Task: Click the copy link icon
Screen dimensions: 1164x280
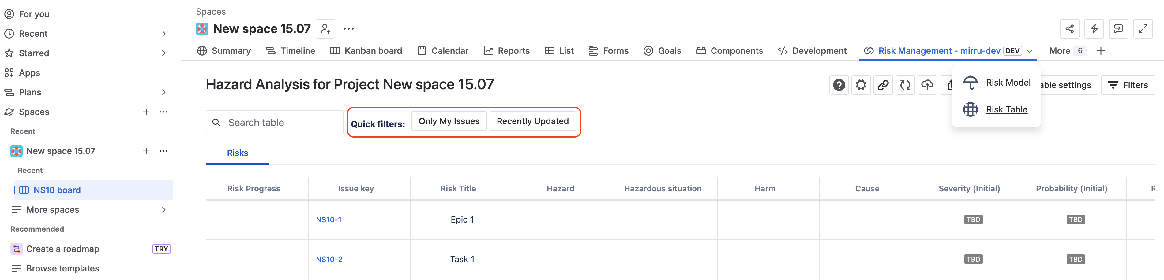Action: coord(883,85)
